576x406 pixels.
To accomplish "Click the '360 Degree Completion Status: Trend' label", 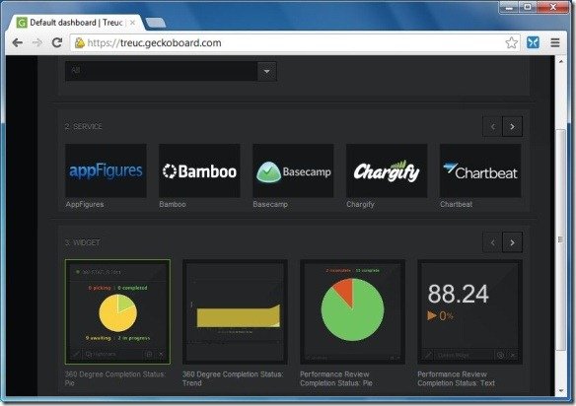I will coord(233,378).
